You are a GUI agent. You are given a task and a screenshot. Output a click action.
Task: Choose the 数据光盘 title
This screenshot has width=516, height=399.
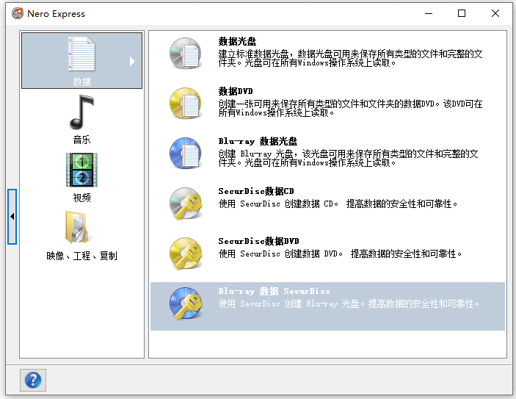pyautogui.click(x=237, y=41)
